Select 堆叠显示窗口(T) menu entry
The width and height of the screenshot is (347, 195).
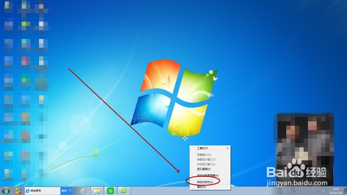(x=210, y=159)
